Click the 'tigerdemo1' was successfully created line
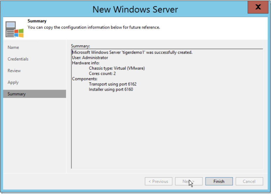 [x=132, y=52]
